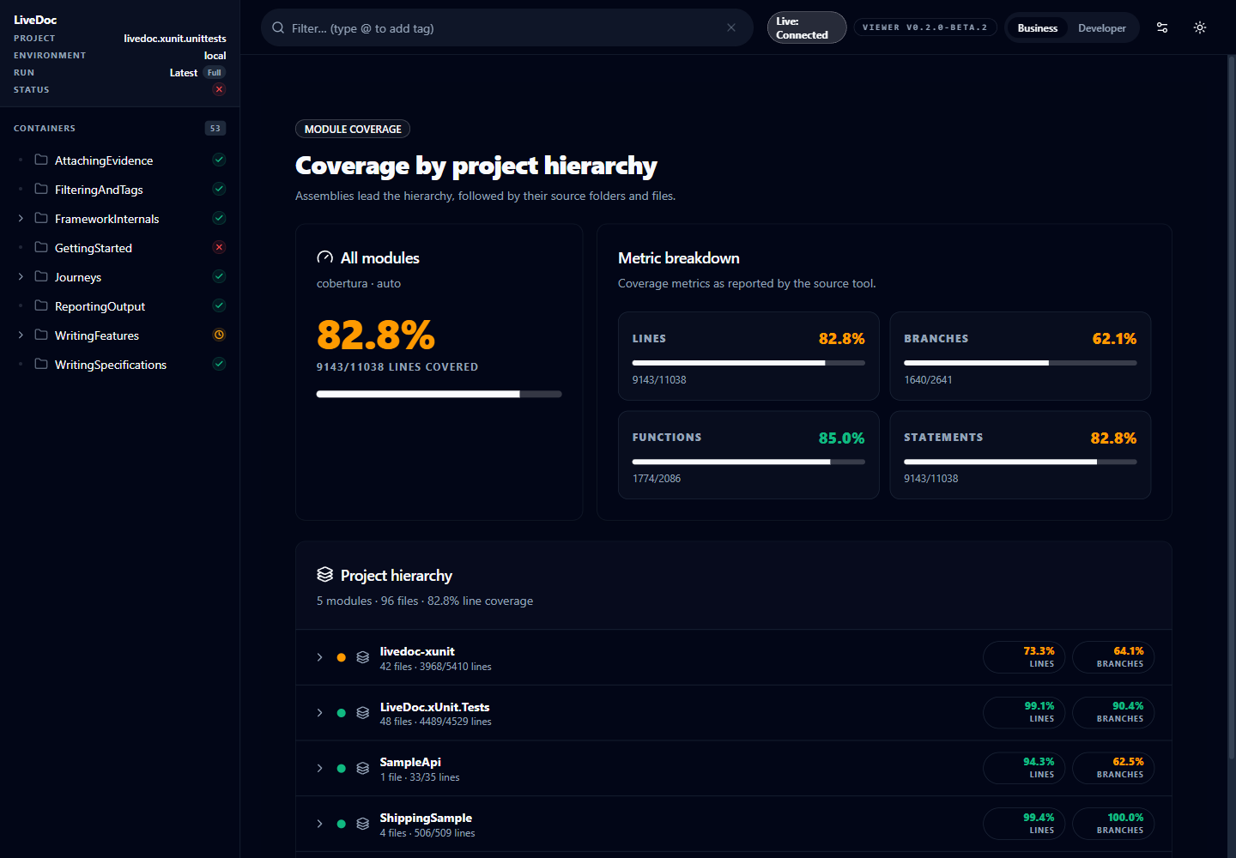Click FilteringAndTags passed checkmark icon
Viewport: 1236px width, 858px height.
point(219,189)
